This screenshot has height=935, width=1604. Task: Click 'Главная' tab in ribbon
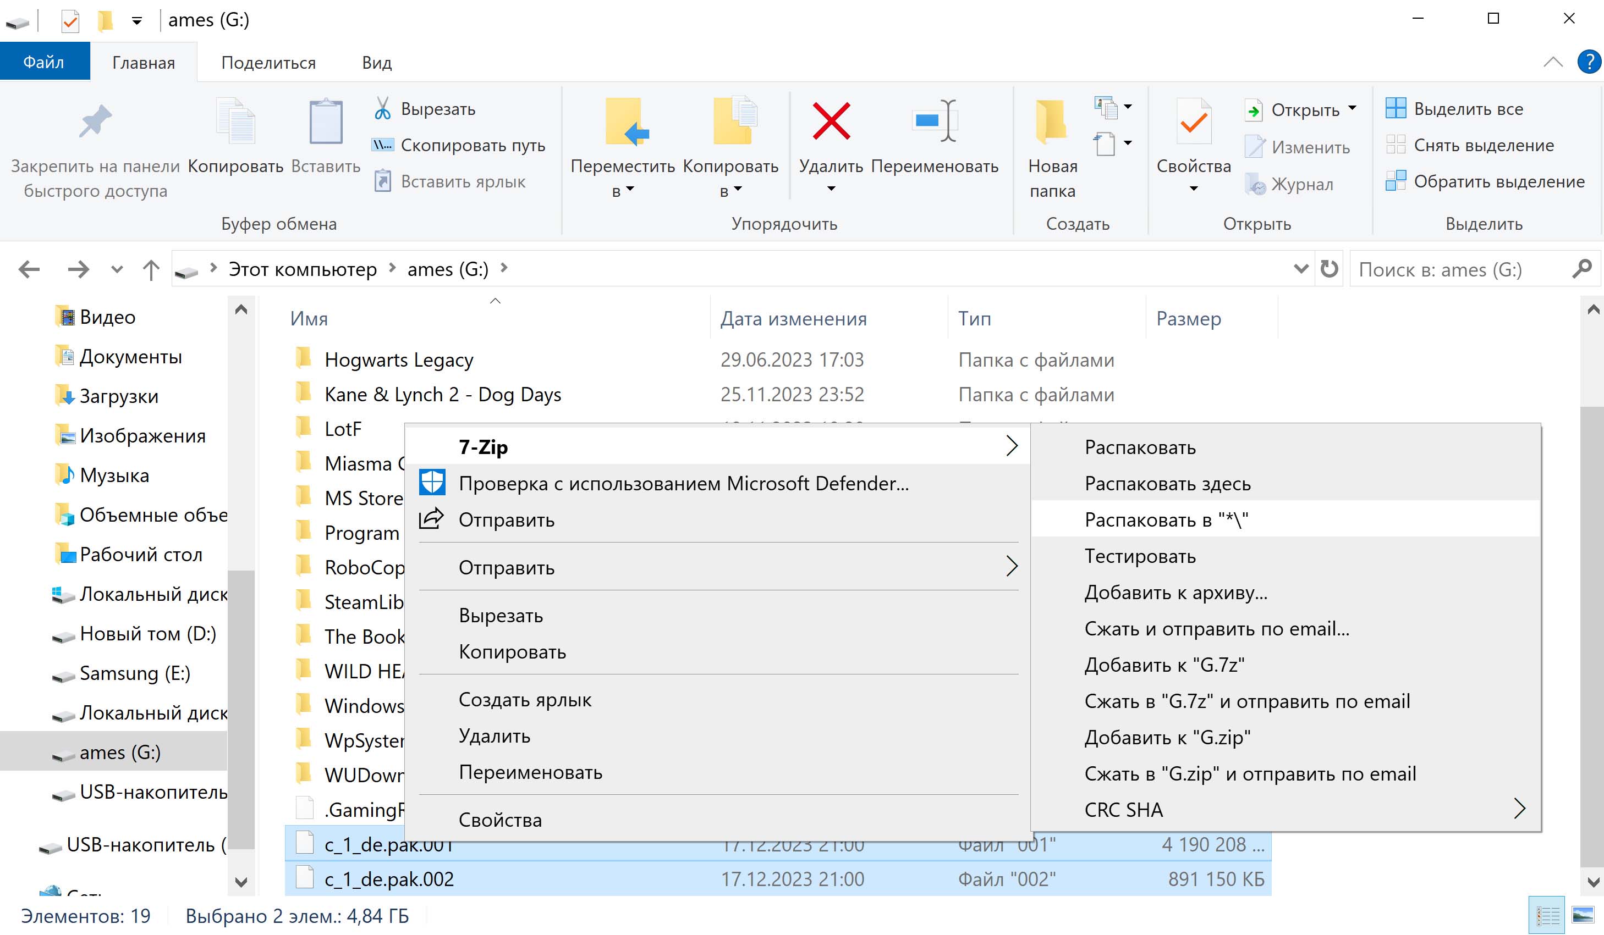point(142,62)
